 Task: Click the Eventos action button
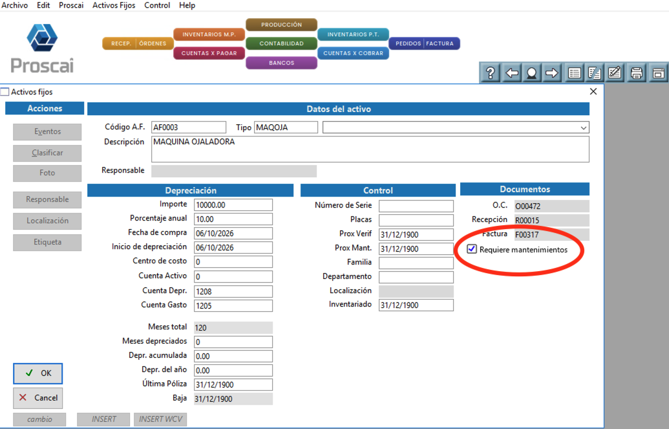coord(47,131)
